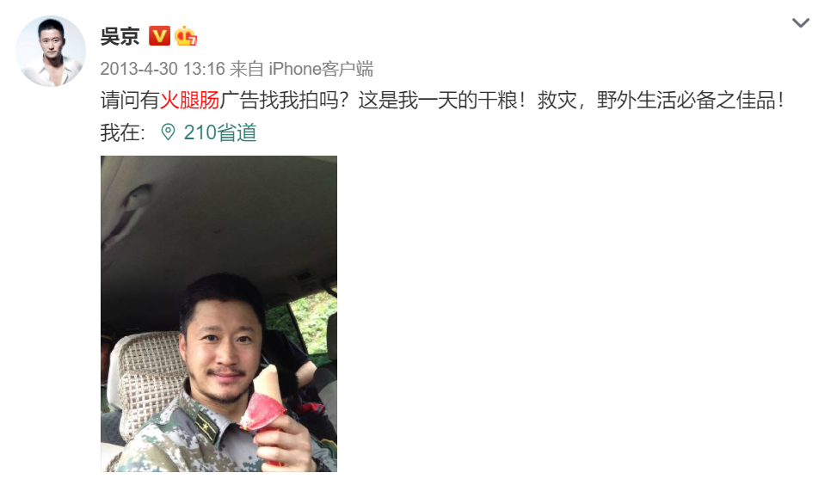Open the 210省道 location link
This screenshot has width=831, height=485.
click(x=220, y=132)
